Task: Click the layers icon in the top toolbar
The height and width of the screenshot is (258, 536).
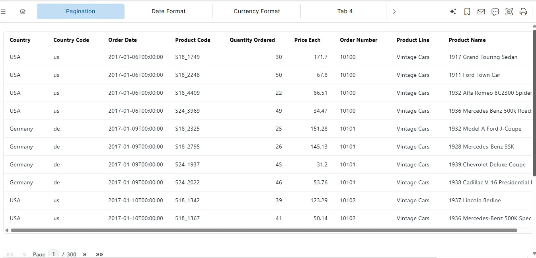Action: tap(23, 11)
